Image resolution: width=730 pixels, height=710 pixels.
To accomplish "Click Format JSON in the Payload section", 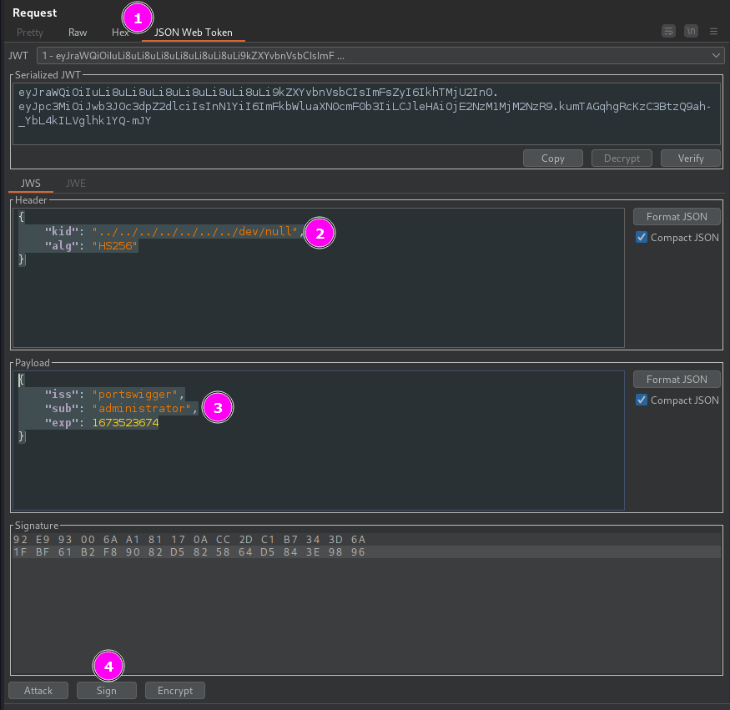I will [677, 380].
